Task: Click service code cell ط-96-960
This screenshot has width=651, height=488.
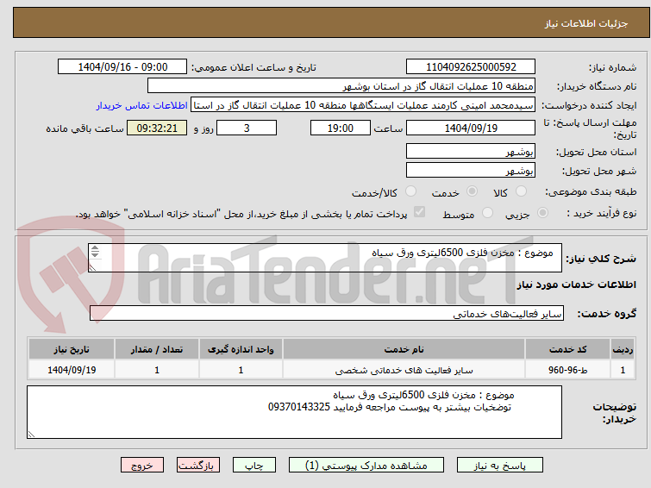Action: [x=567, y=370]
